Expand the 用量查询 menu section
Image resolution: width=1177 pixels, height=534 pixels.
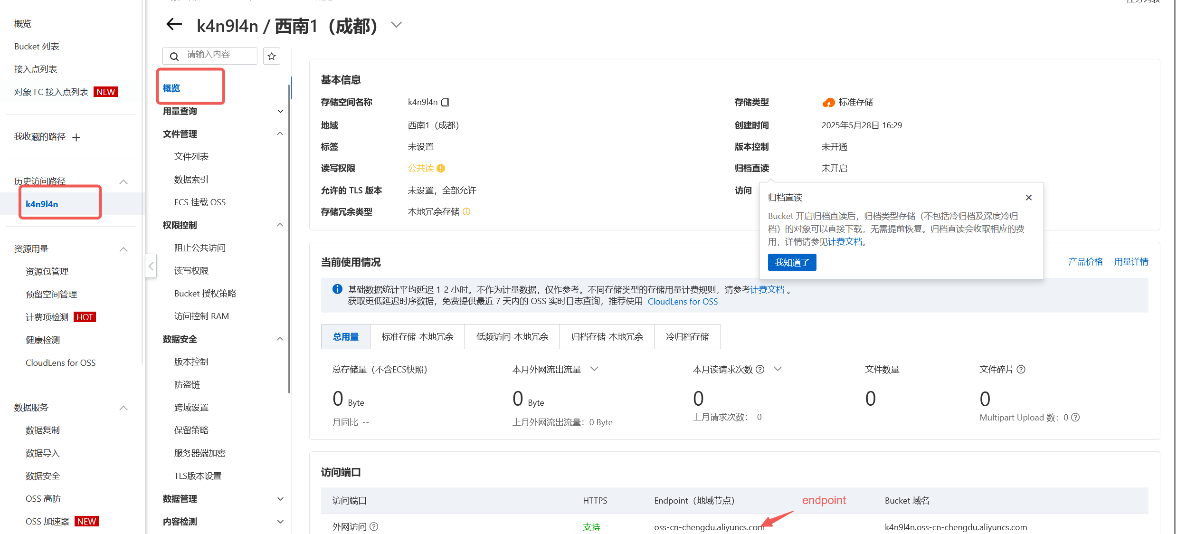[x=280, y=111]
